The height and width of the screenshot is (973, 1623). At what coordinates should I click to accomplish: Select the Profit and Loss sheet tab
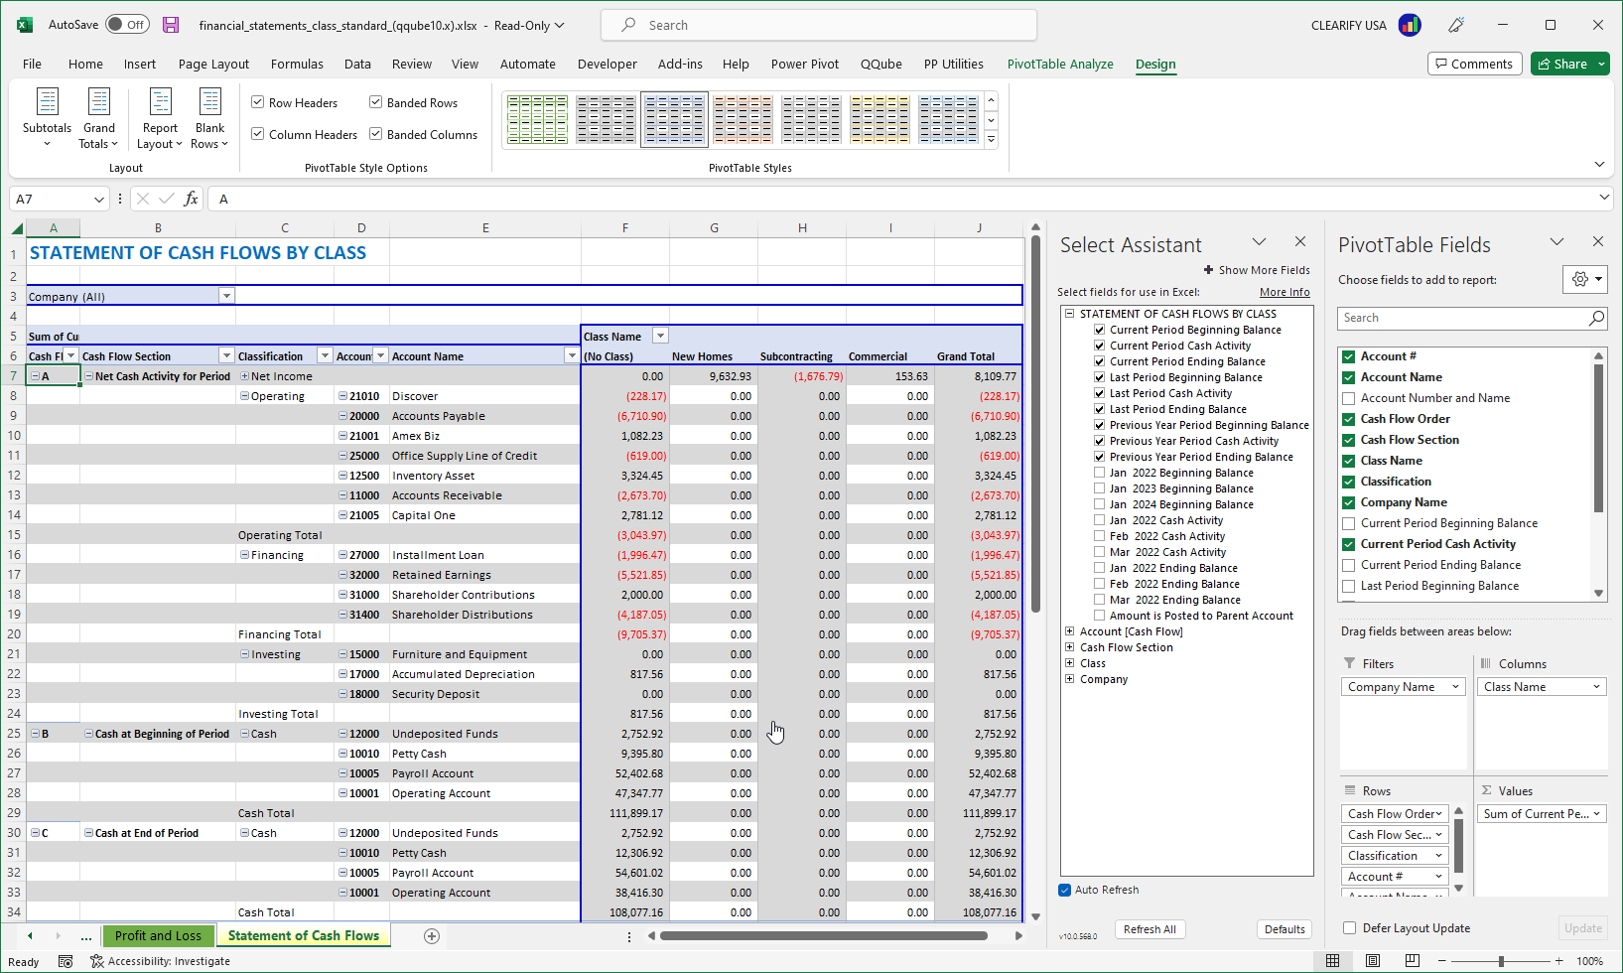(x=158, y=934)
